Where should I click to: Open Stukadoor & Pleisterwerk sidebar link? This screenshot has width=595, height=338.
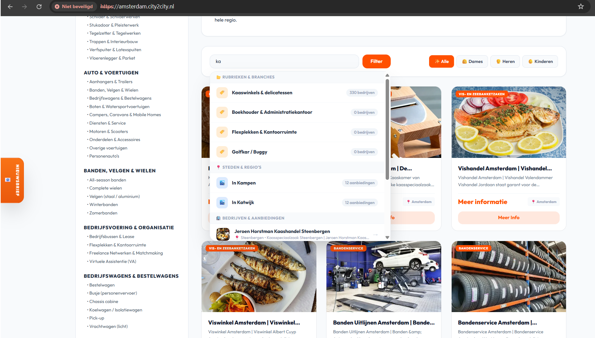[114, 25]
